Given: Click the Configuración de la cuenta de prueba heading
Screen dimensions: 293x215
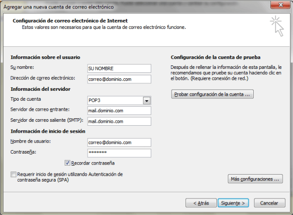Looking at the screenshot, I should pos(215,57).
